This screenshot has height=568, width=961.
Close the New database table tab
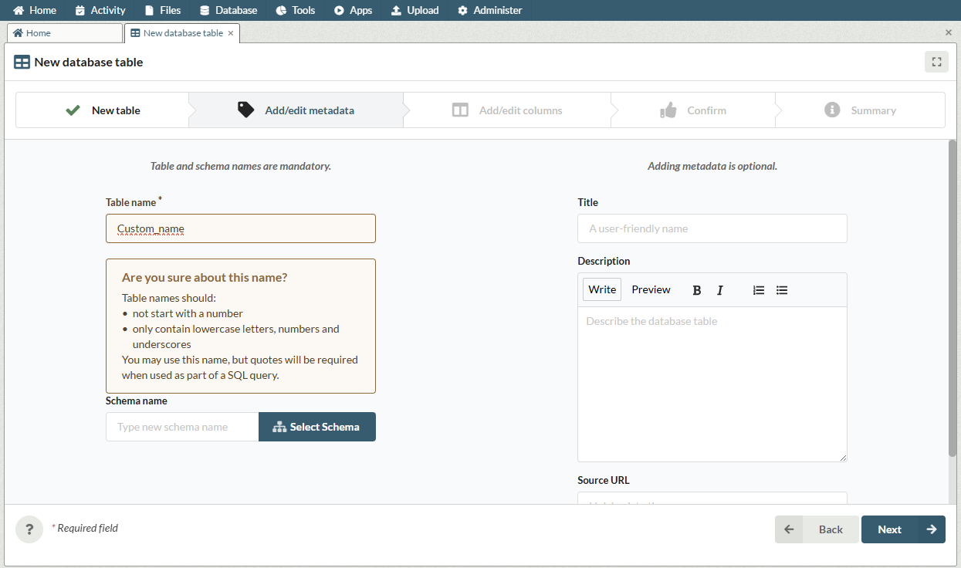(x=231, y=33)
